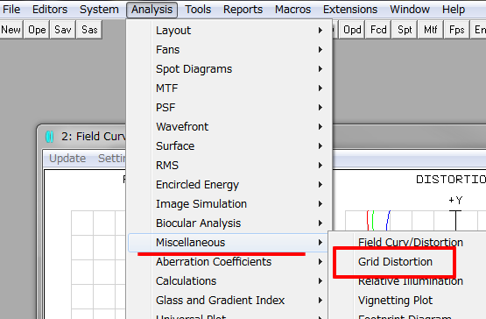Open the Tools menu
The width and height of the screenshot is (486, 319).
tap(198, 10)
